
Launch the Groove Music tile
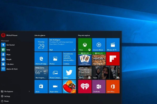click(99, 45)
